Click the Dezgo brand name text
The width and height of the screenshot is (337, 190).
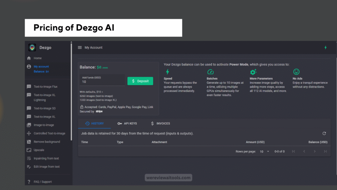(45, 47)
